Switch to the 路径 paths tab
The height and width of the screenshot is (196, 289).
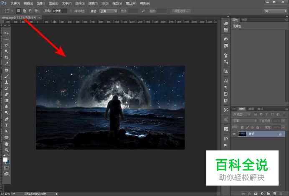click(260, 109)
